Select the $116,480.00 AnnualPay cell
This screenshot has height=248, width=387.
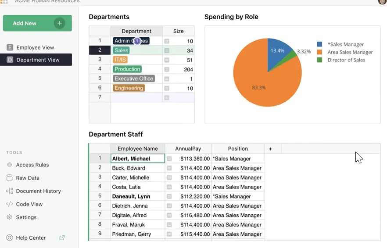coord(188,215)
